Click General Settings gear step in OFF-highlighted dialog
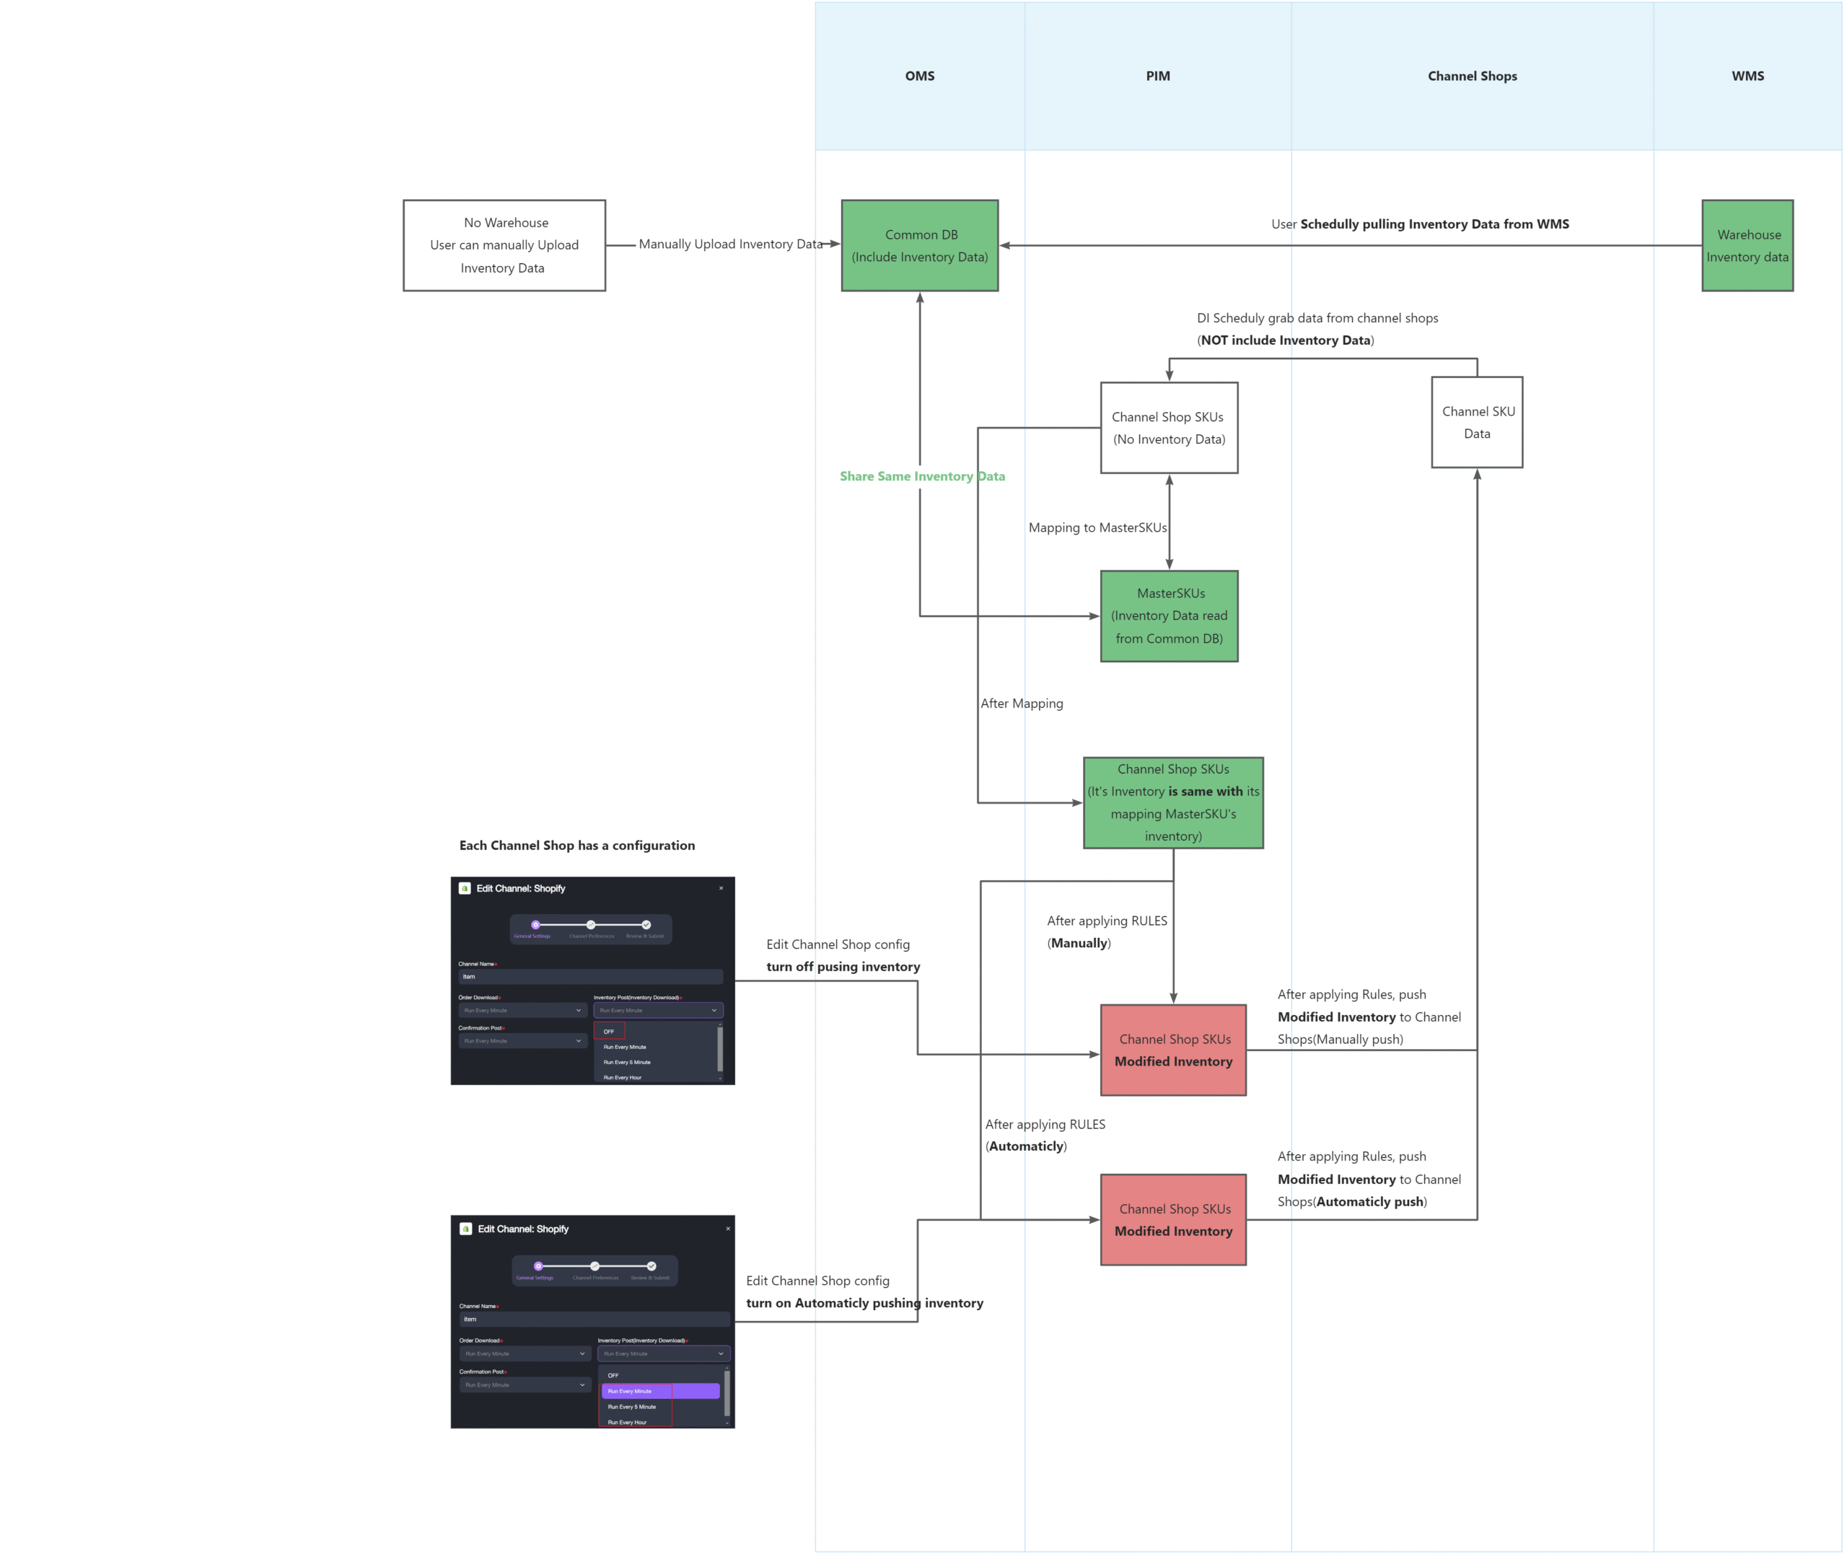Image resolution: width=1847 pixels, height=1554 pixels. [x=535, y=924]
